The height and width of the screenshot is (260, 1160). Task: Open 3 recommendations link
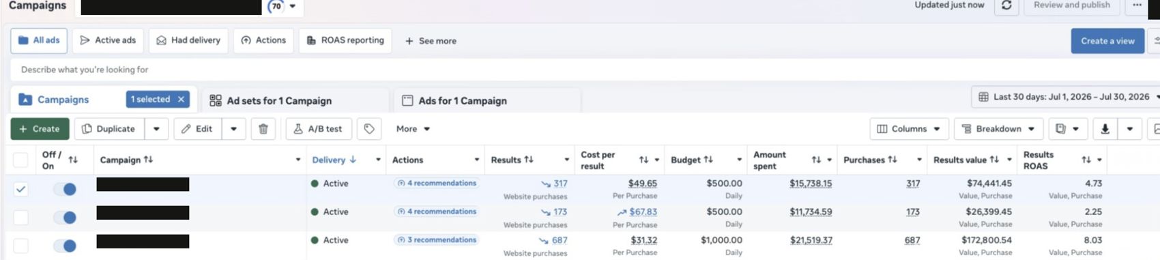coord(437,240)
